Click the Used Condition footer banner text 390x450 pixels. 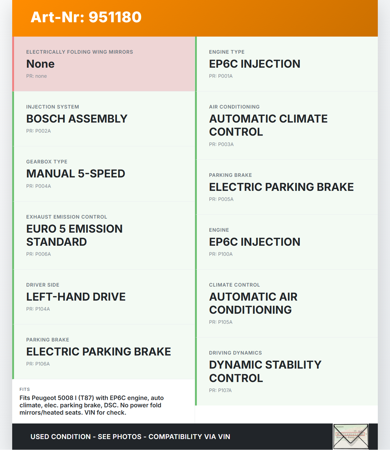click(130, 437)
